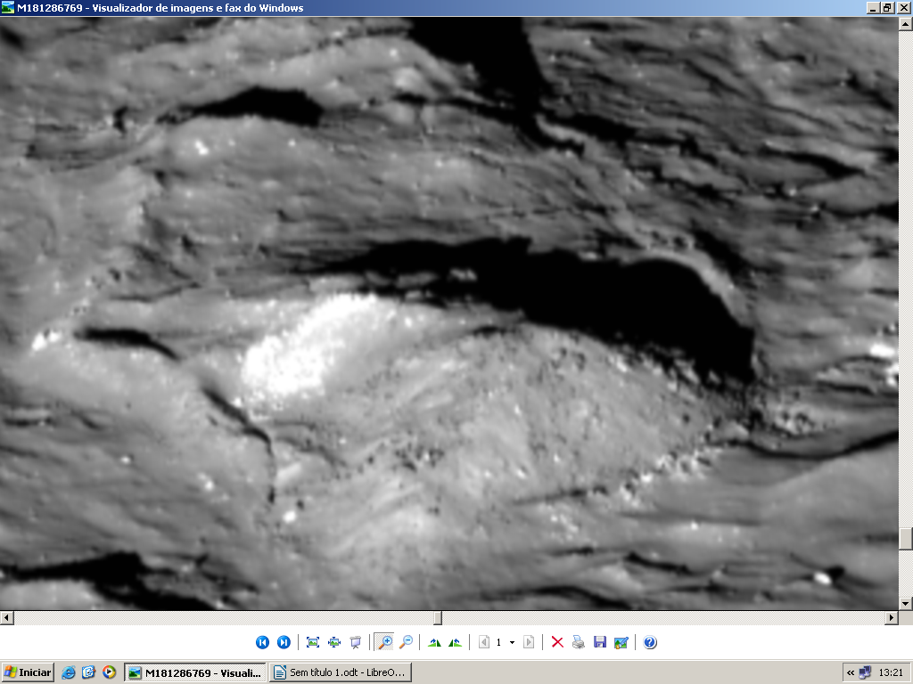Open image for editing
The image size is (913, 684).
pyautogui.click(x=621, y=642)
